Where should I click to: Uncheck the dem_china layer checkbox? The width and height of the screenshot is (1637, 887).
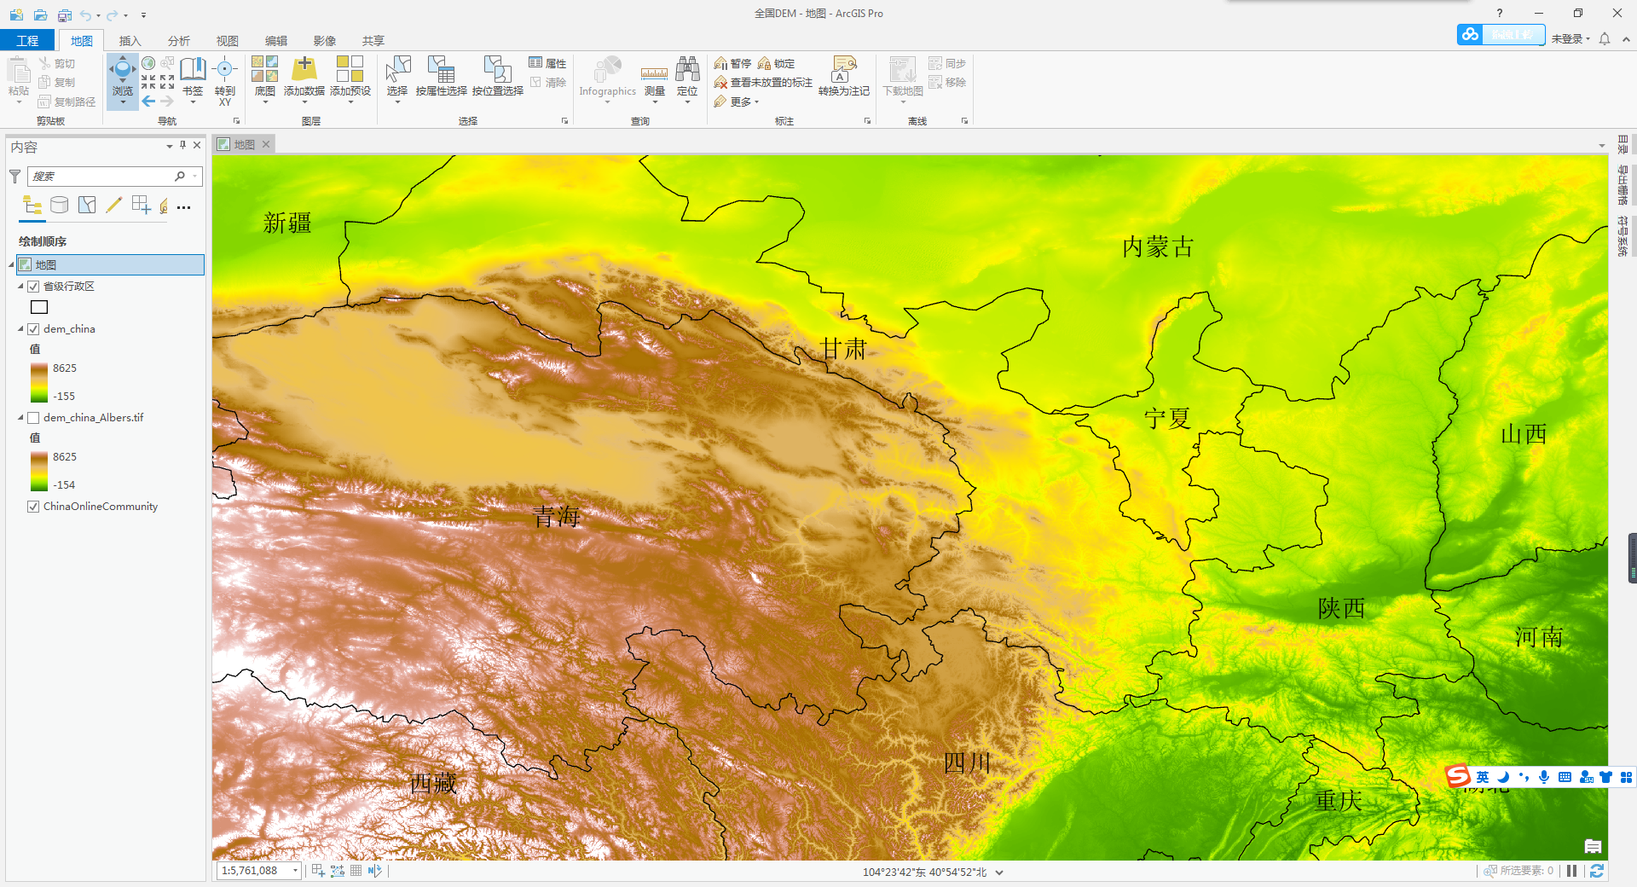point(33,329)
